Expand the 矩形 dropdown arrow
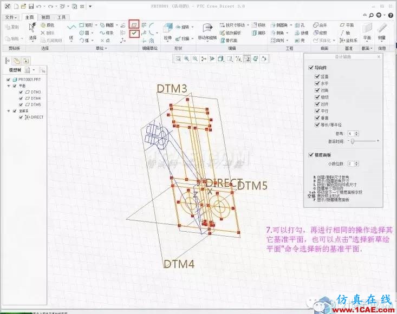The image size is (397, 314). (x=96, y=25)
